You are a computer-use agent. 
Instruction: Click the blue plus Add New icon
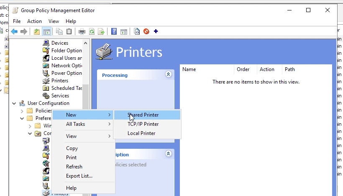click(x=156, y=31)
